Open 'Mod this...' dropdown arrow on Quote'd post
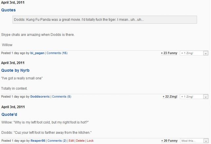 tap(206, 141)
